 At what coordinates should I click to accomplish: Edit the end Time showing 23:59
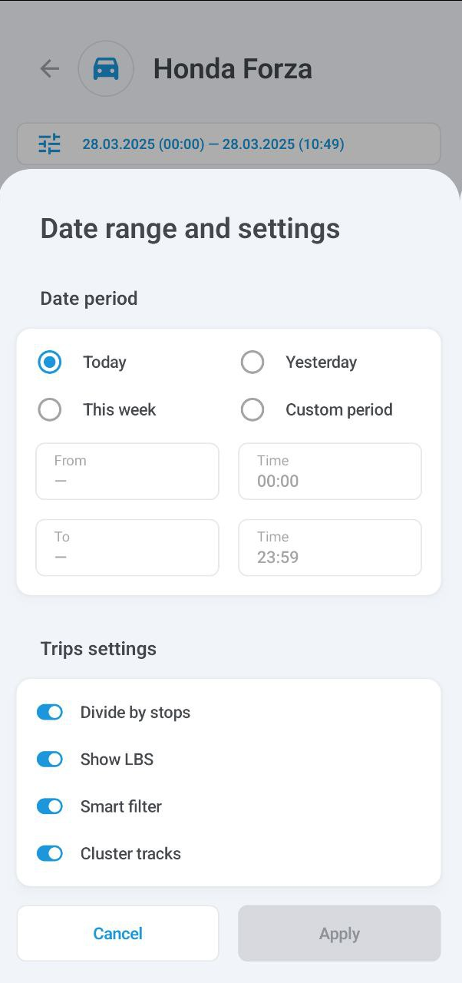[330, 548]
